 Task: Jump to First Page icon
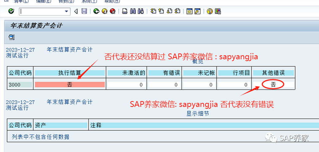[153, 11]
